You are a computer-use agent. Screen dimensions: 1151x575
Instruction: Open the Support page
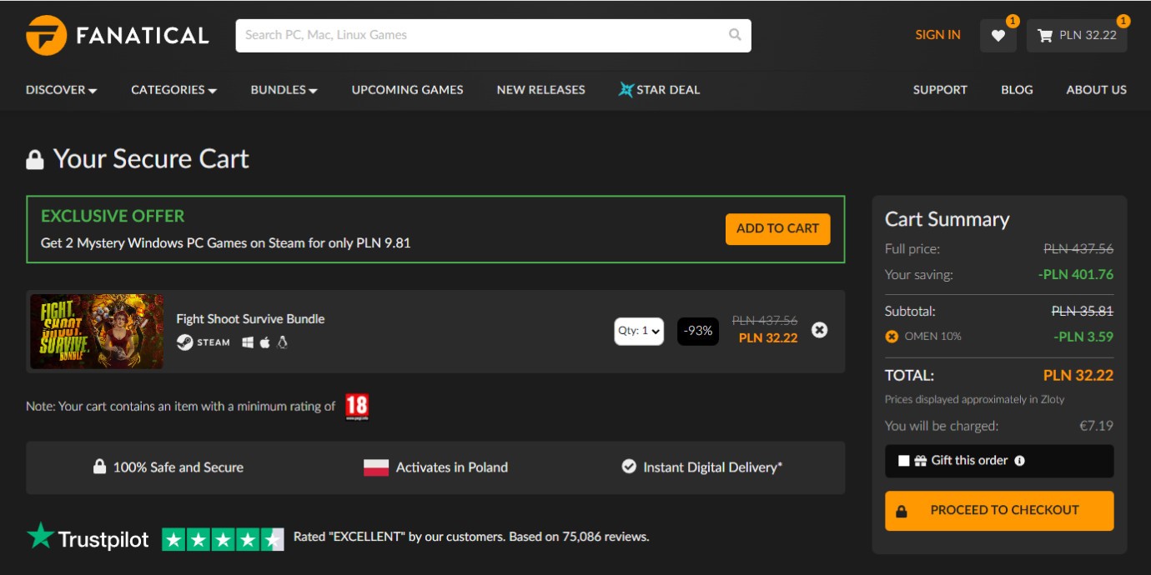coord(940,89)
